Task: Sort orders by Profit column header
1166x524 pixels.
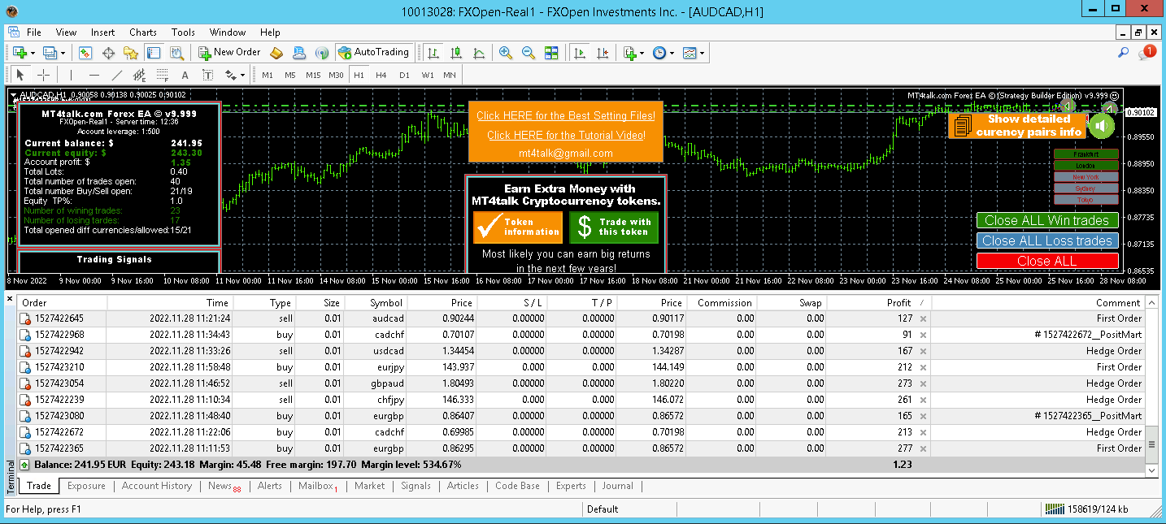Action: (x=898, y=302)
